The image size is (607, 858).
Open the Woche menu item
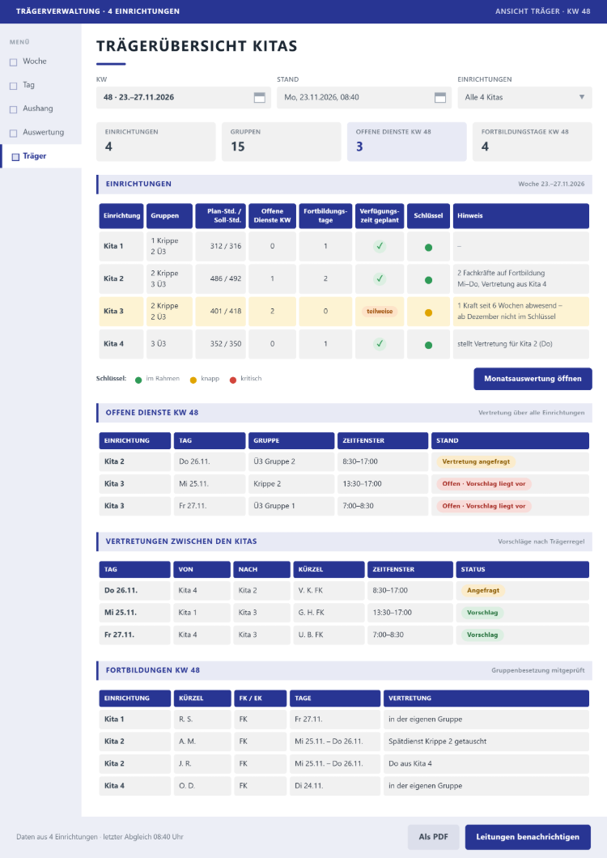pos(40,62)
